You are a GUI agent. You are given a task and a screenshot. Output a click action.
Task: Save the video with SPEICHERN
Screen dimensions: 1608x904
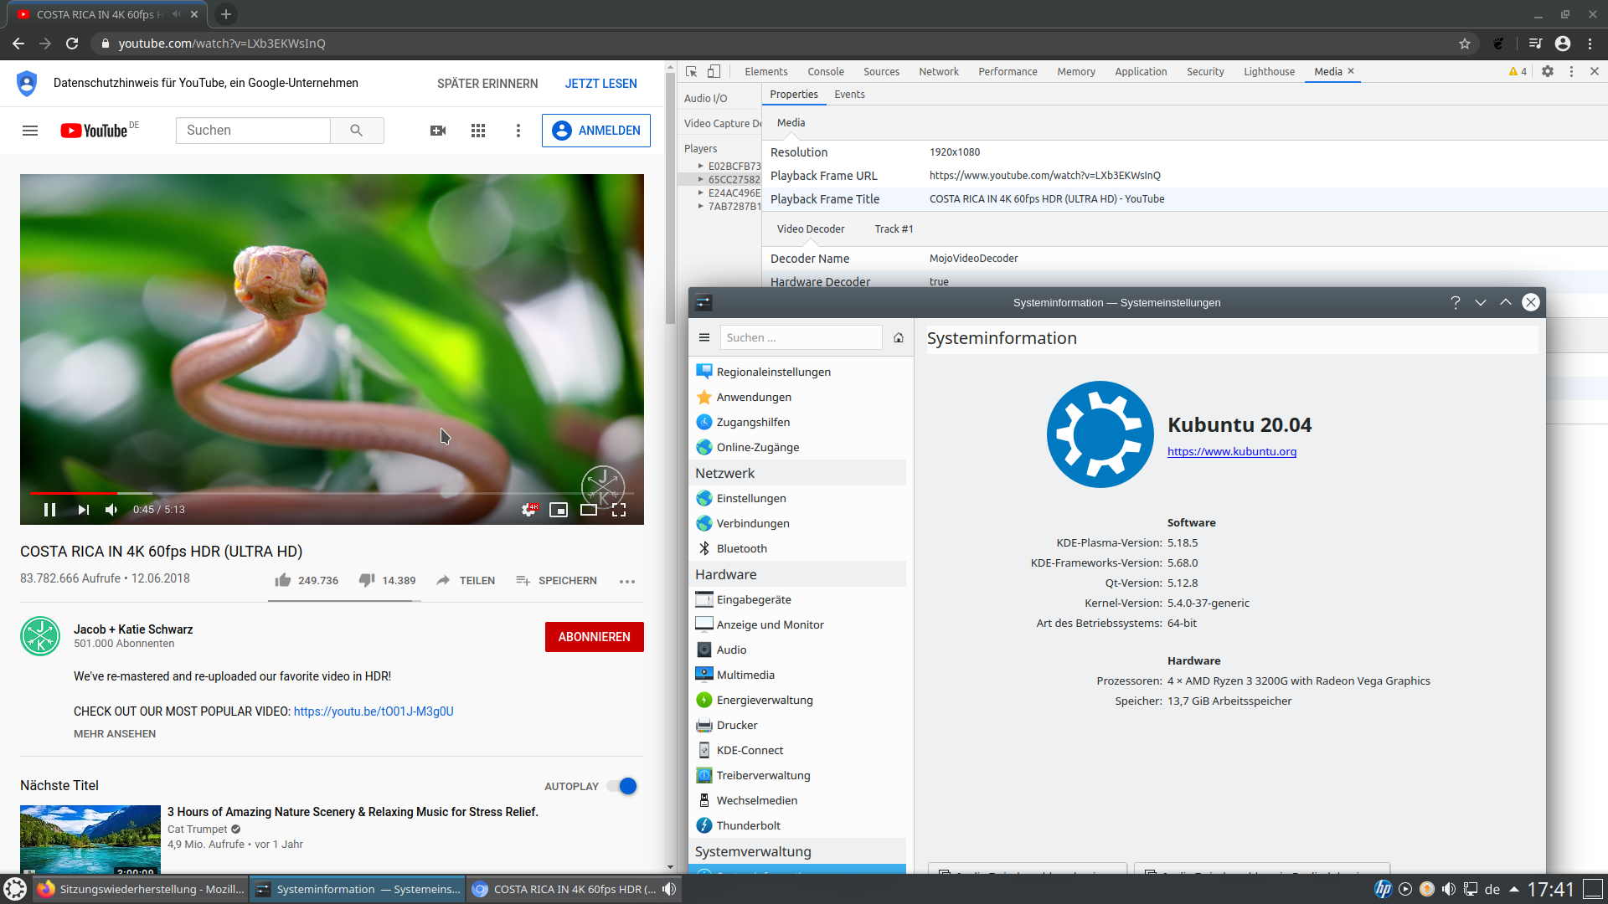(556, 580)
